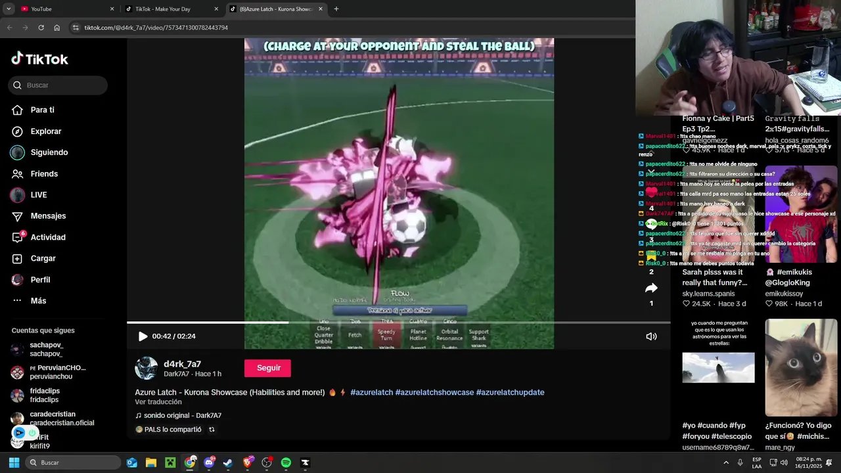The width and height of the screenshot is (841, 473).
Task: Open Mensajes inbox
Action: 48,216
